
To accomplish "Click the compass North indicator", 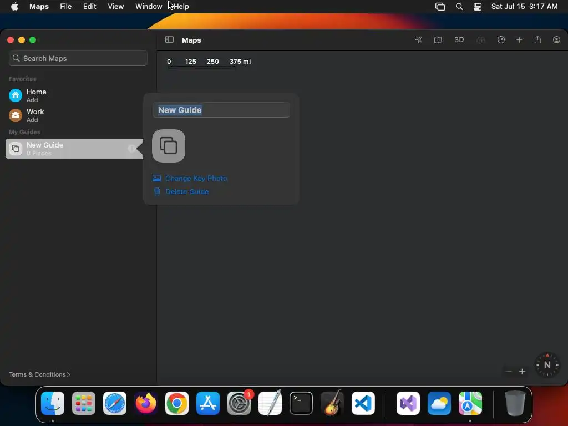I will 547,365.
